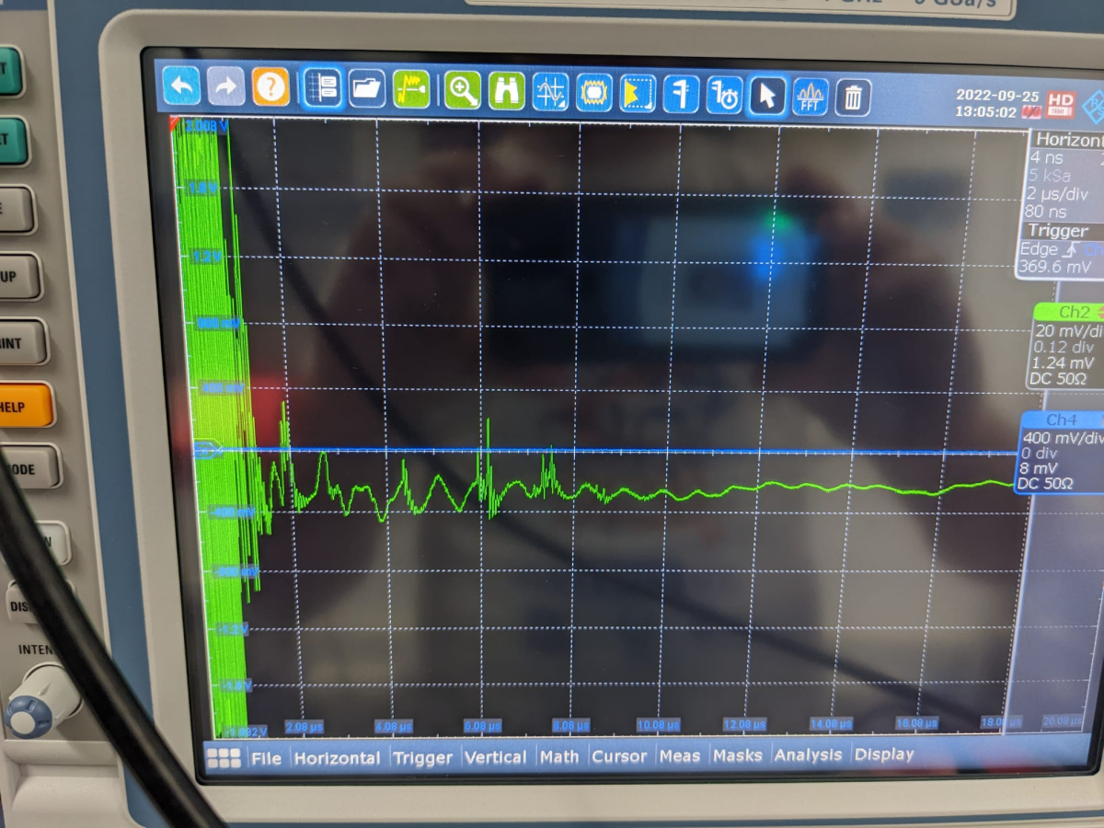
Task: Click the FFT spectrum icon
Action: click(x=811, y=97)
